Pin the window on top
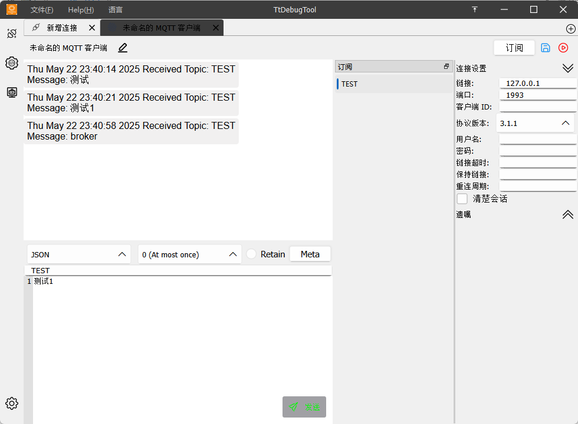 point(475,9)
